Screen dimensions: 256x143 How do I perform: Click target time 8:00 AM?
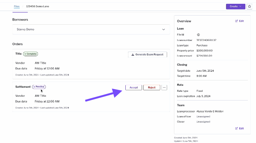click(x=201, y=76)
